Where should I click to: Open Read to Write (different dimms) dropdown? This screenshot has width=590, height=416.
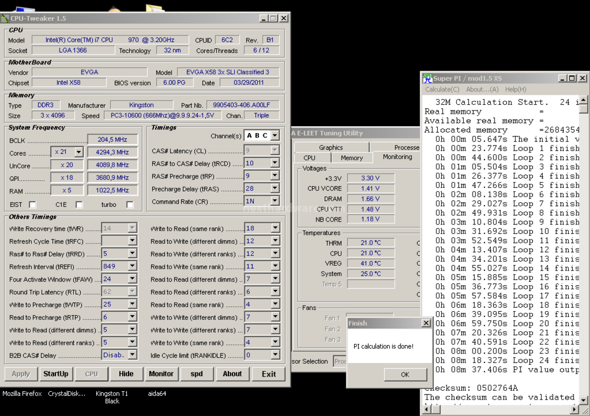(x=275, y=241)
